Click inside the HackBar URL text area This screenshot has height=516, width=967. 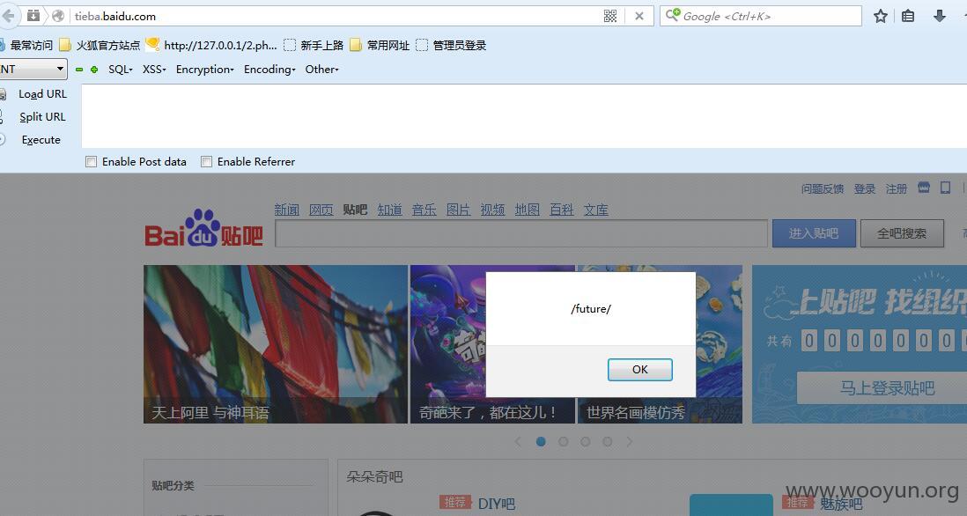pos(524,116)
